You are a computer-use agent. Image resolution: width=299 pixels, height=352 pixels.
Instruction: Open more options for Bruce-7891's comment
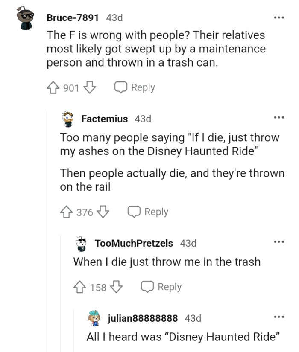[279, 18]
